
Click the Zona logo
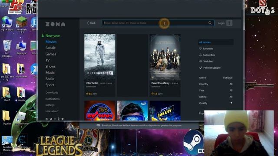55,24
